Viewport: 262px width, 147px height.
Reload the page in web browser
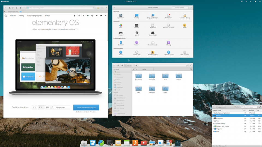tap(17, 8)
